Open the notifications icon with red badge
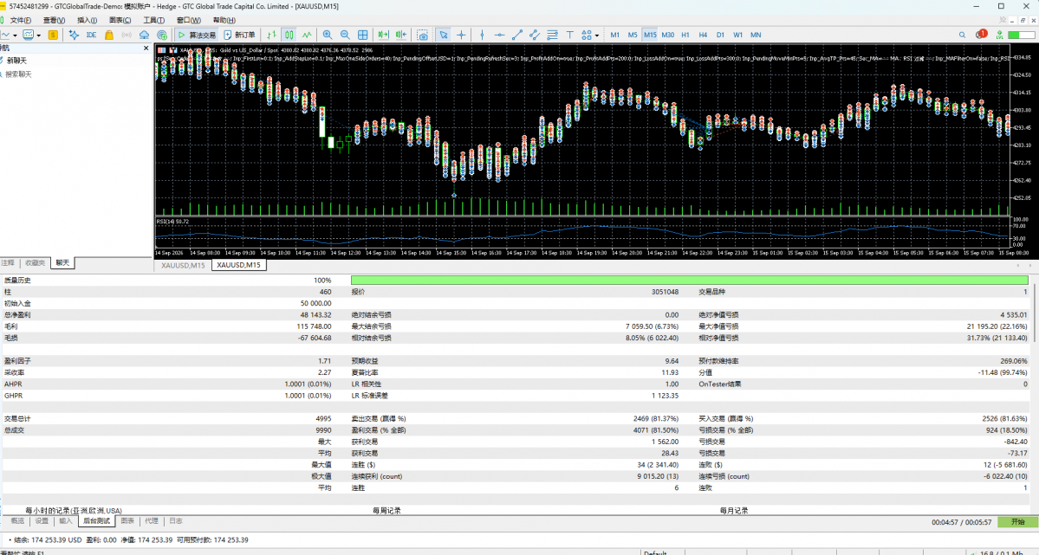Image resolution: width=1039 pixels, height=555 pixels. click(981, 34)
